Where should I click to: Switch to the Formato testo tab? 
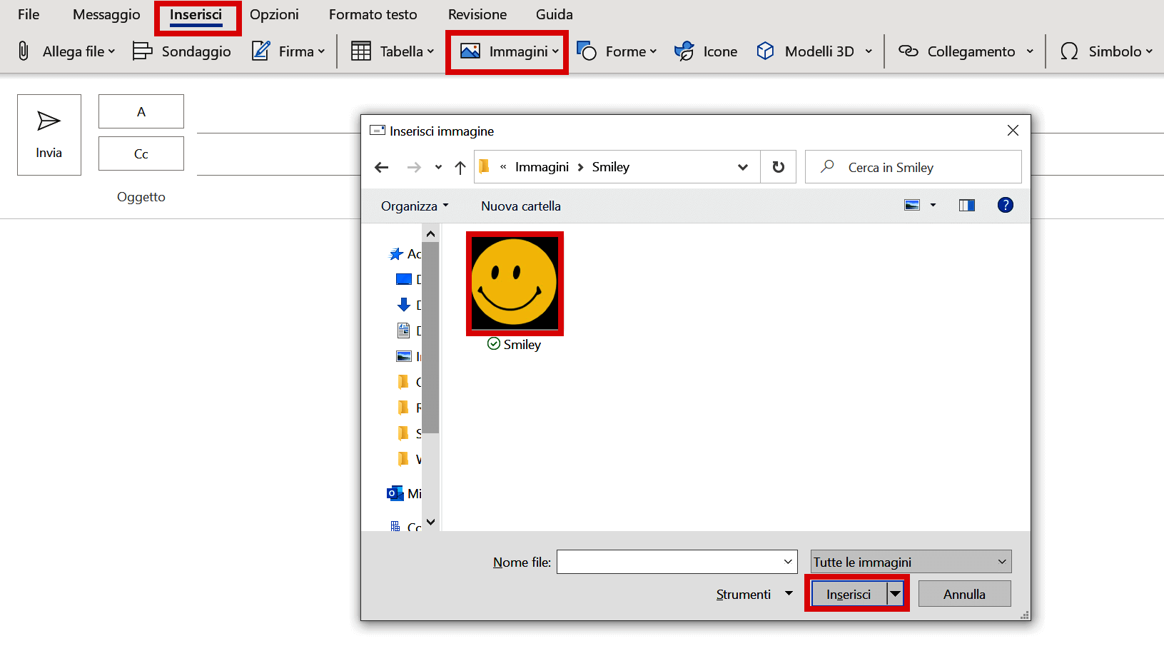coord(373,14)
